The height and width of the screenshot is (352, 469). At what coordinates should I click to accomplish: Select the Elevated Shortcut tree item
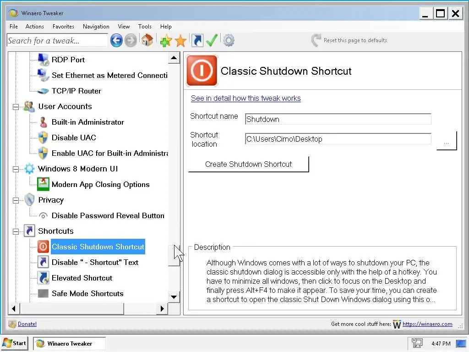click(82, 278)
